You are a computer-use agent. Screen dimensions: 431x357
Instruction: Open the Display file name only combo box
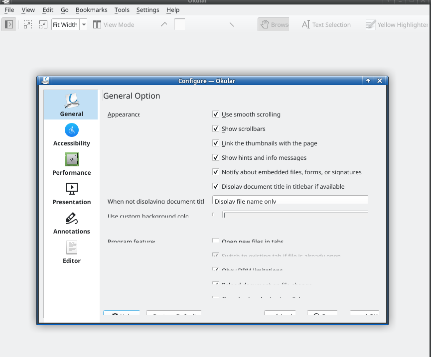tap(290, 200)
